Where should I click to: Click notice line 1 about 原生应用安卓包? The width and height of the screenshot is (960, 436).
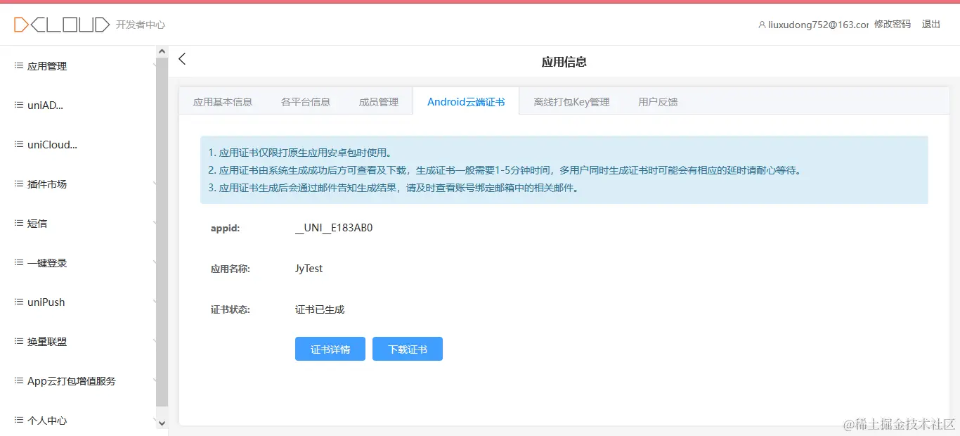click(299, 153)
